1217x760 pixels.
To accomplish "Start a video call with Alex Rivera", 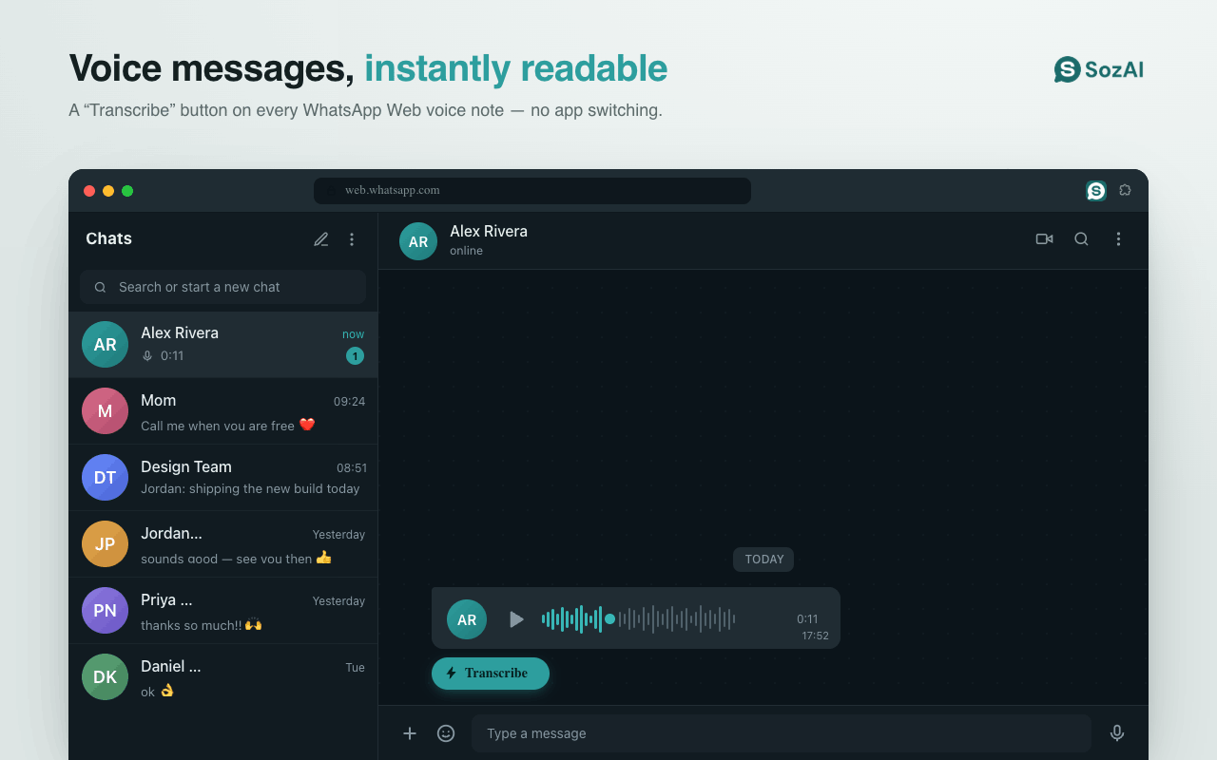I will coord(1044,239).
